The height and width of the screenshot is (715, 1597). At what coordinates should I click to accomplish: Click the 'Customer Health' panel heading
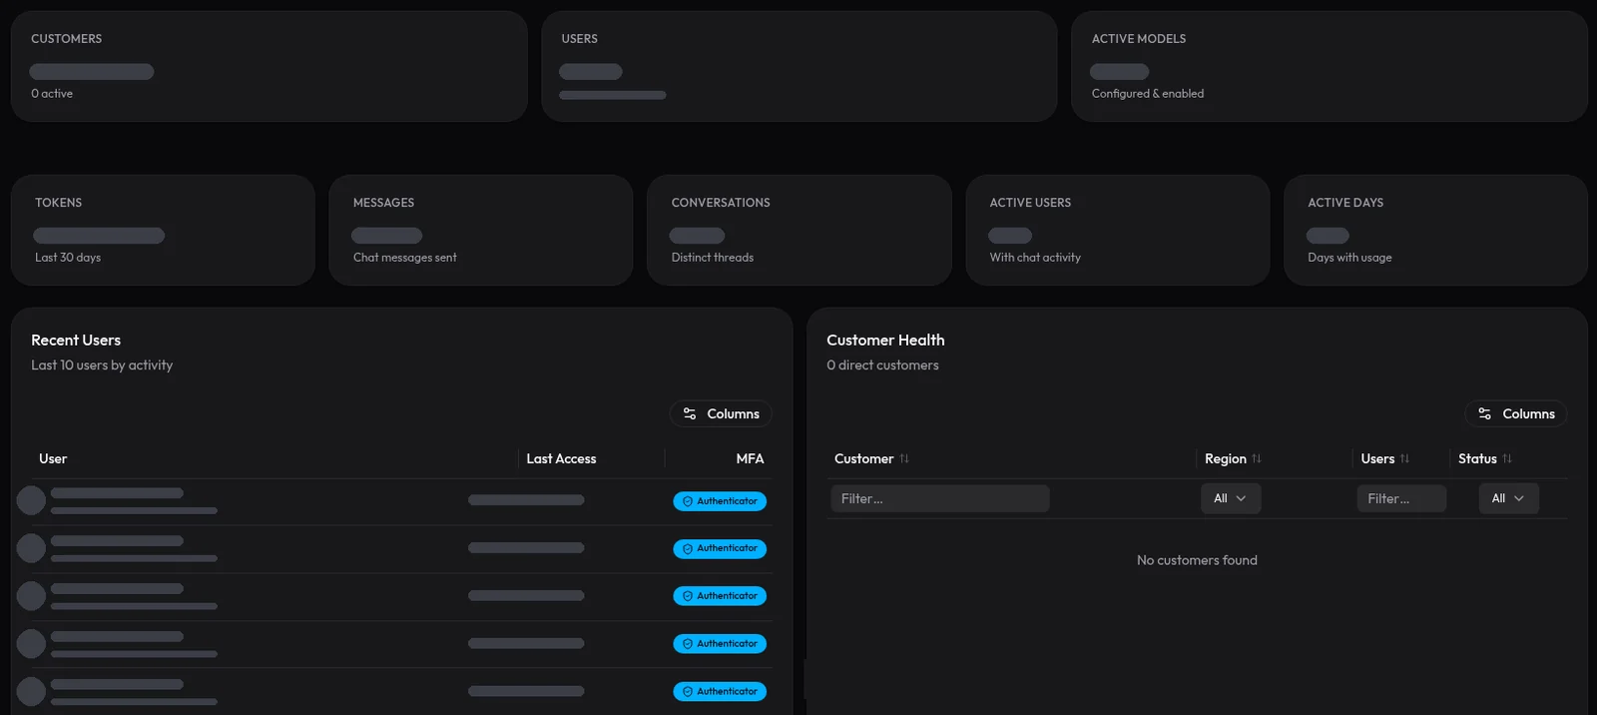pos(885,341)
